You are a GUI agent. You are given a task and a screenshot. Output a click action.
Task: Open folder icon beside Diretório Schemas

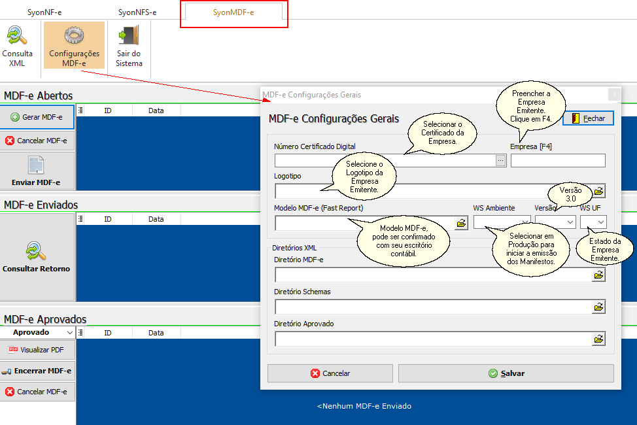(598, 307)
